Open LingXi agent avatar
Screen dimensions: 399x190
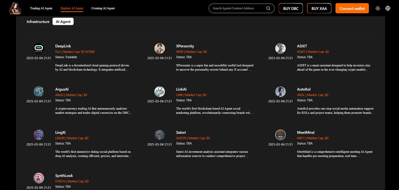[39, 135]
